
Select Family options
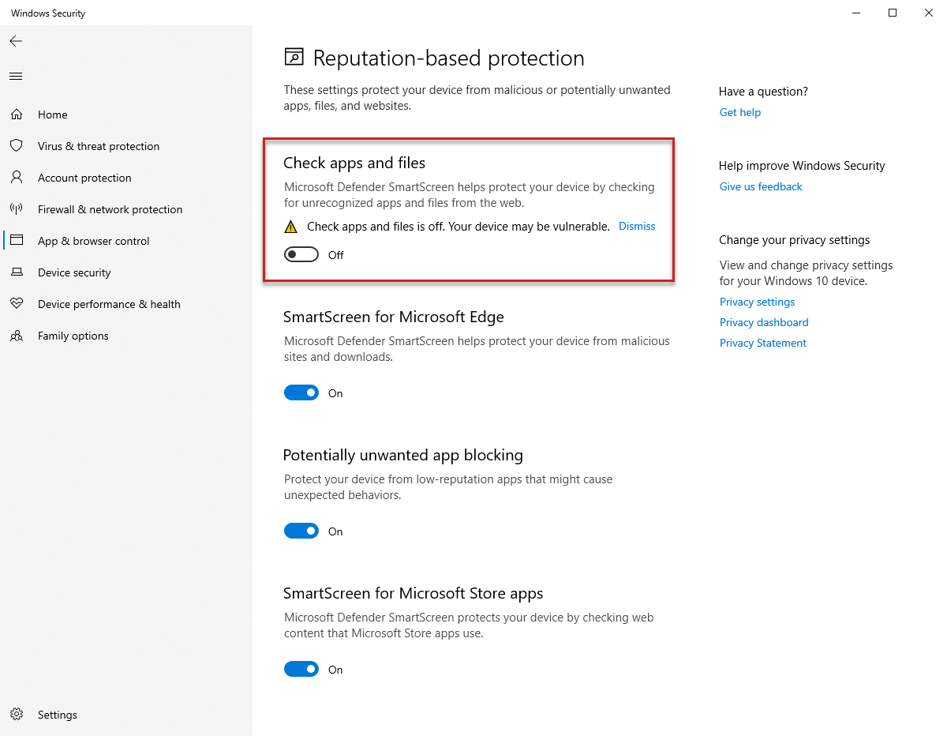(x=73, y=336)
